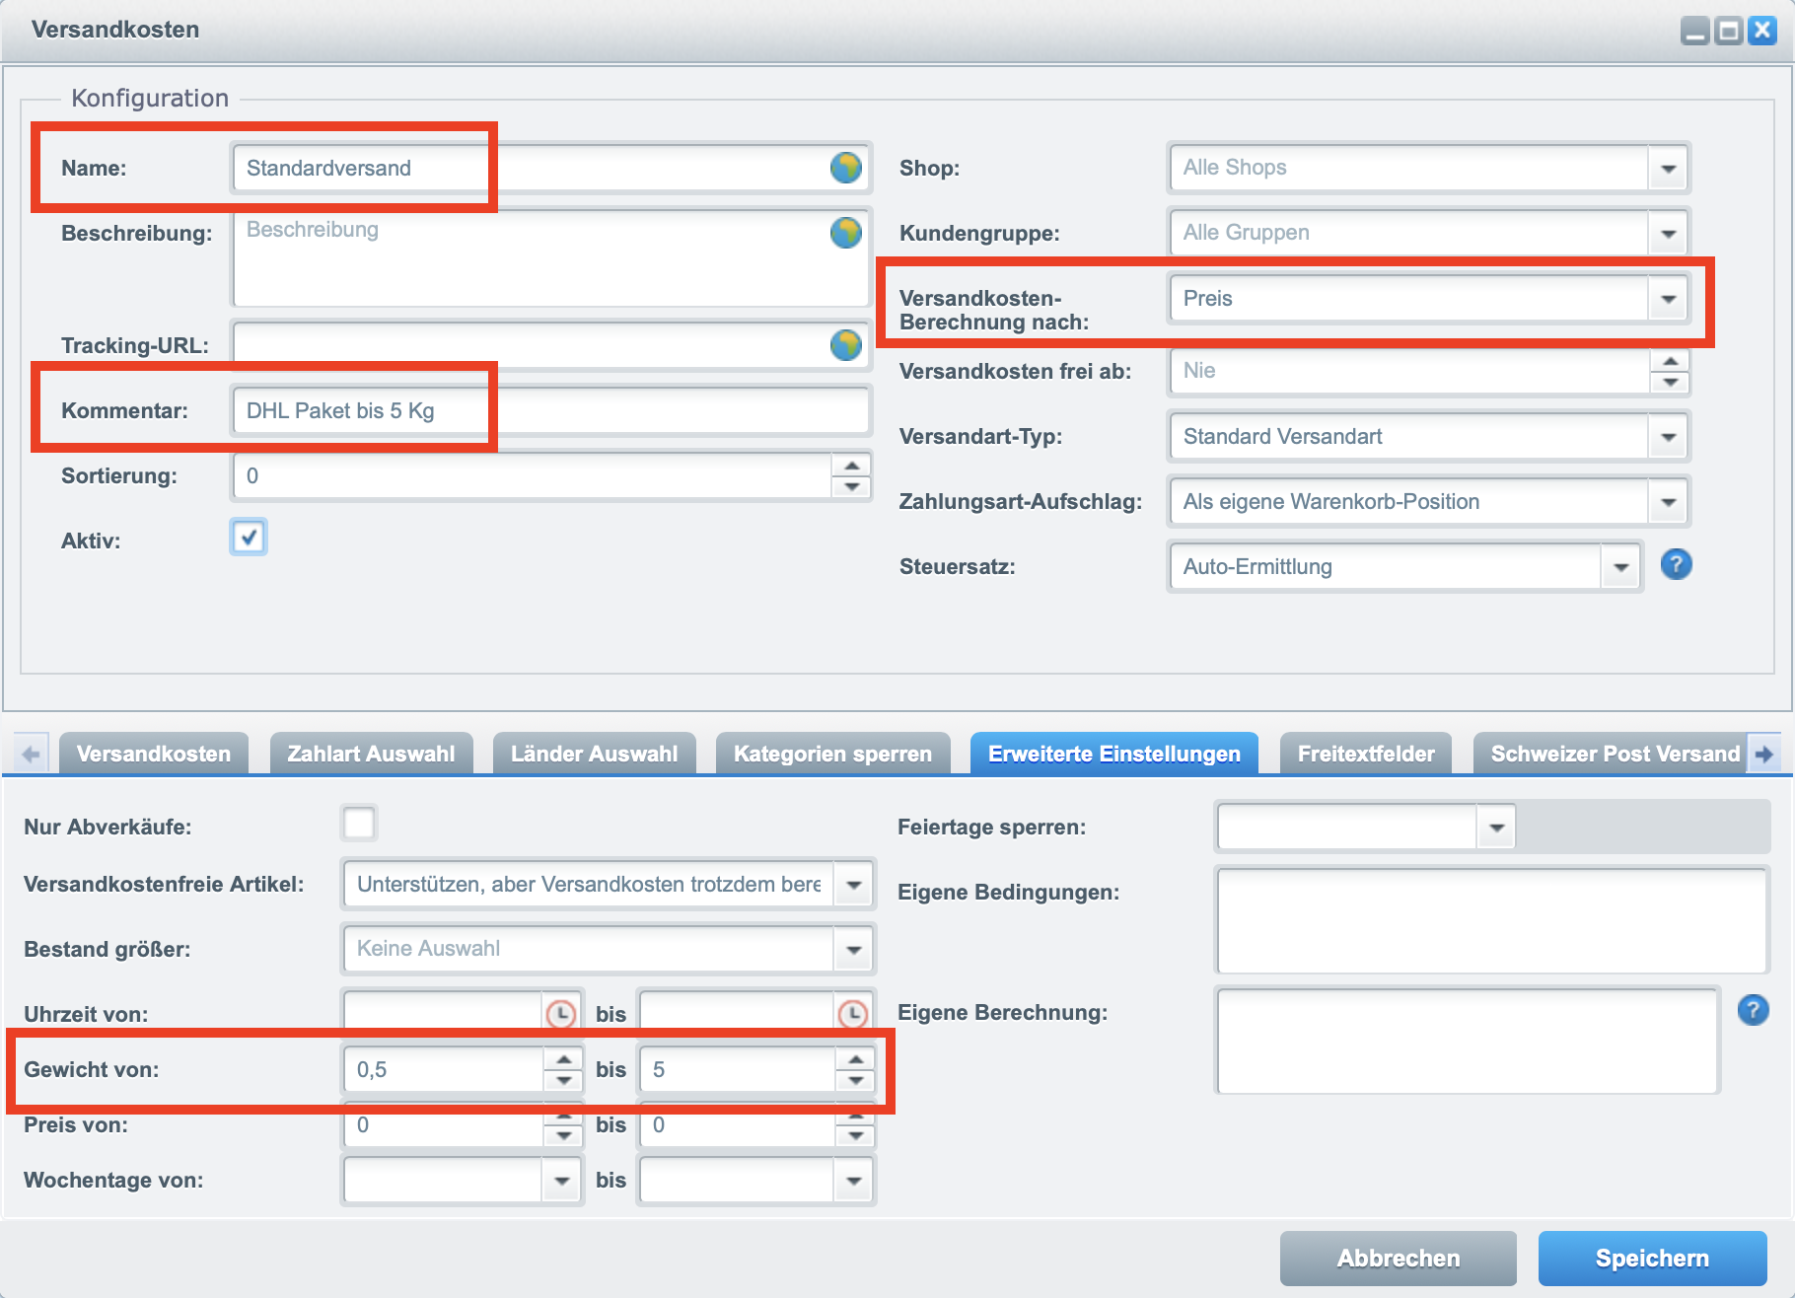Open the Freitextfelder tab
The image size is (1795, 1298).
[x=1366, y=754]
